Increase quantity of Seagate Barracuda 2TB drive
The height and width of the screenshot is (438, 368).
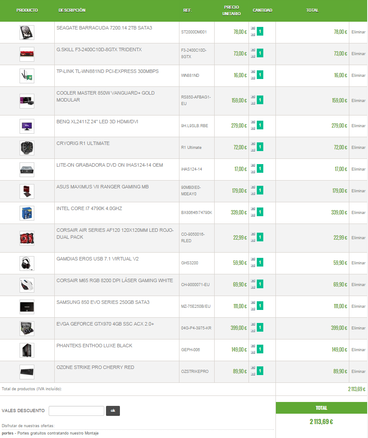tap(253, 28)
